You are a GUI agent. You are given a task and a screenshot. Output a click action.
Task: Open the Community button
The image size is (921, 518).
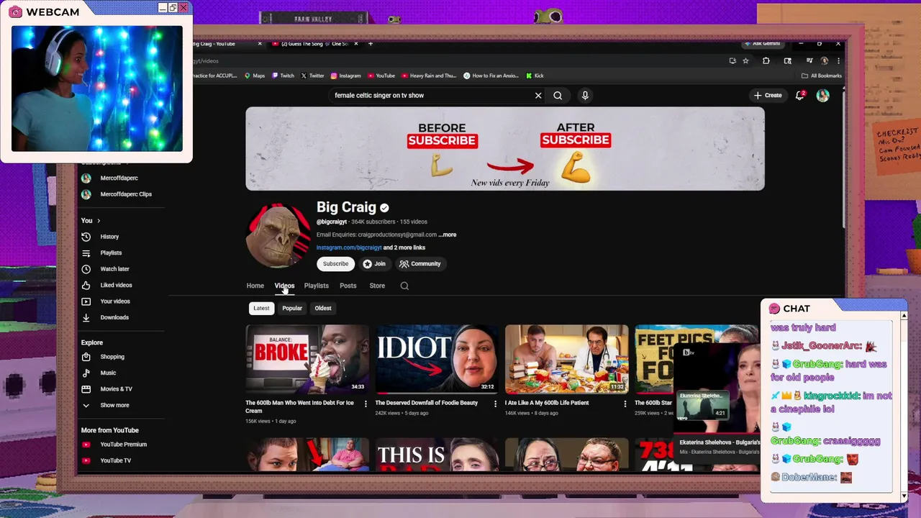coord(419,264)
